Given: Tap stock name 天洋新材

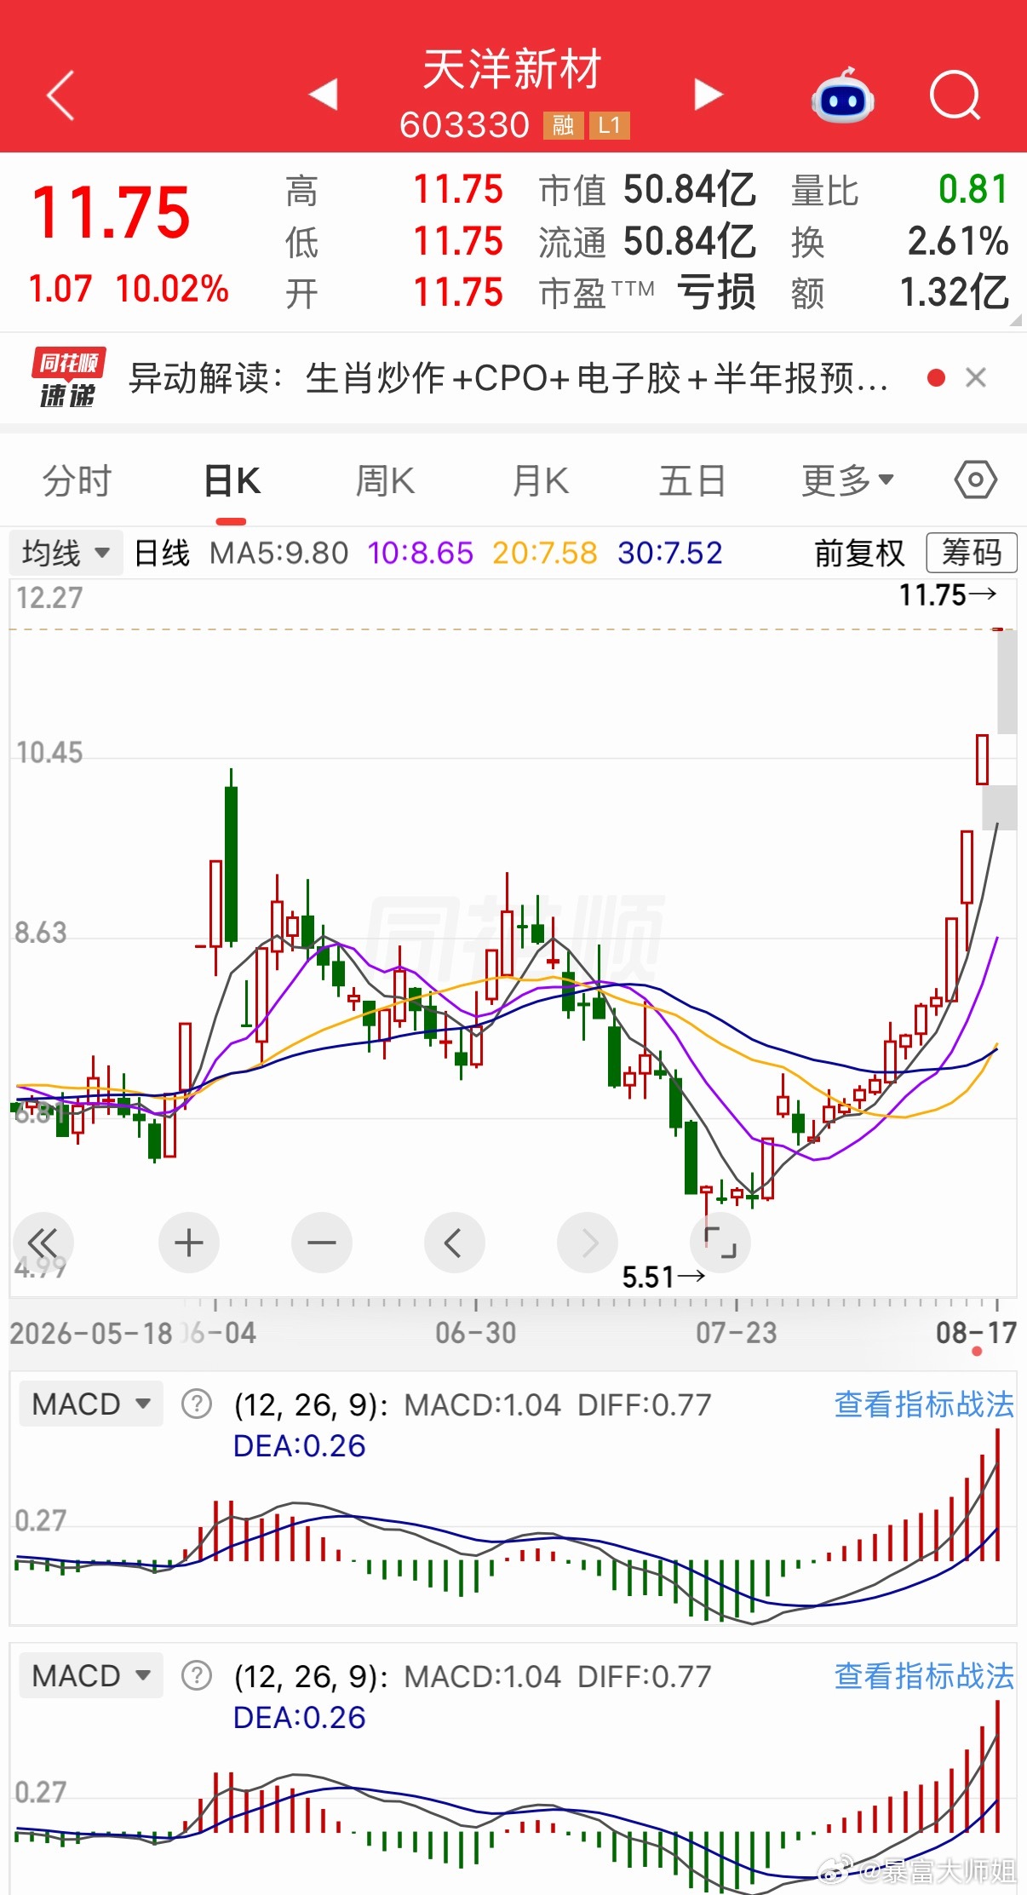Looking at the screenshot, I should click(x=513, y=69).
